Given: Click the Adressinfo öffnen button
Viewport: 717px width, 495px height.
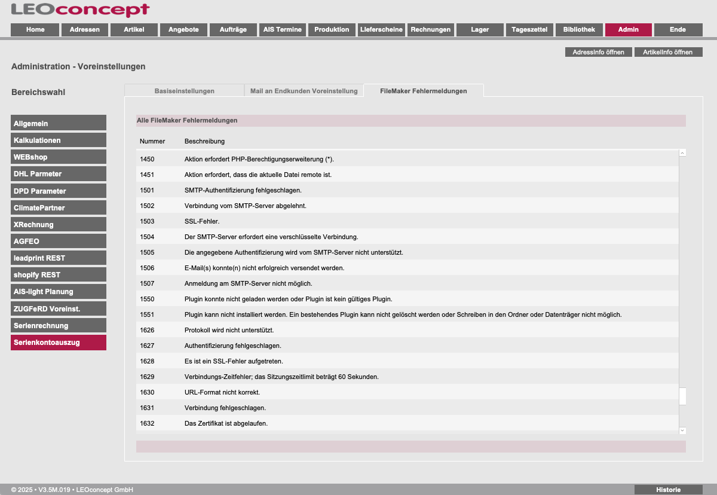Looking at the screenshot, I should [598, 52].
